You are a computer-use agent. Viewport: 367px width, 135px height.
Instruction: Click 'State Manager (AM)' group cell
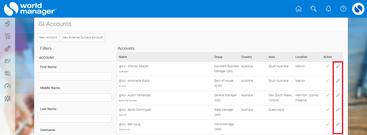pyautogui.click(x=224, y=112)
